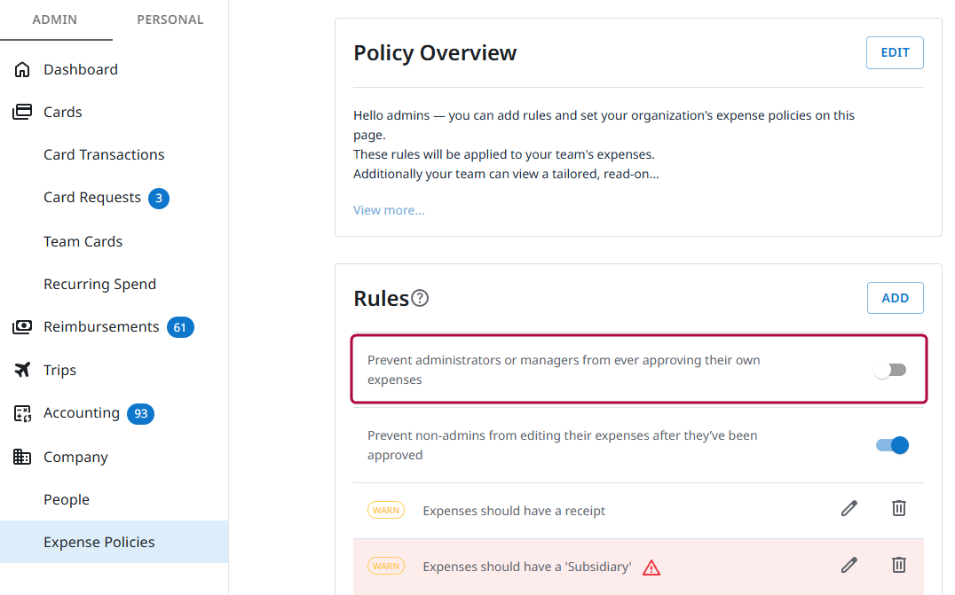The width and height of the screenshot is (955, 595).
Task: Disable preventing non-admins editing approved expenses
Action: (891, 444)
